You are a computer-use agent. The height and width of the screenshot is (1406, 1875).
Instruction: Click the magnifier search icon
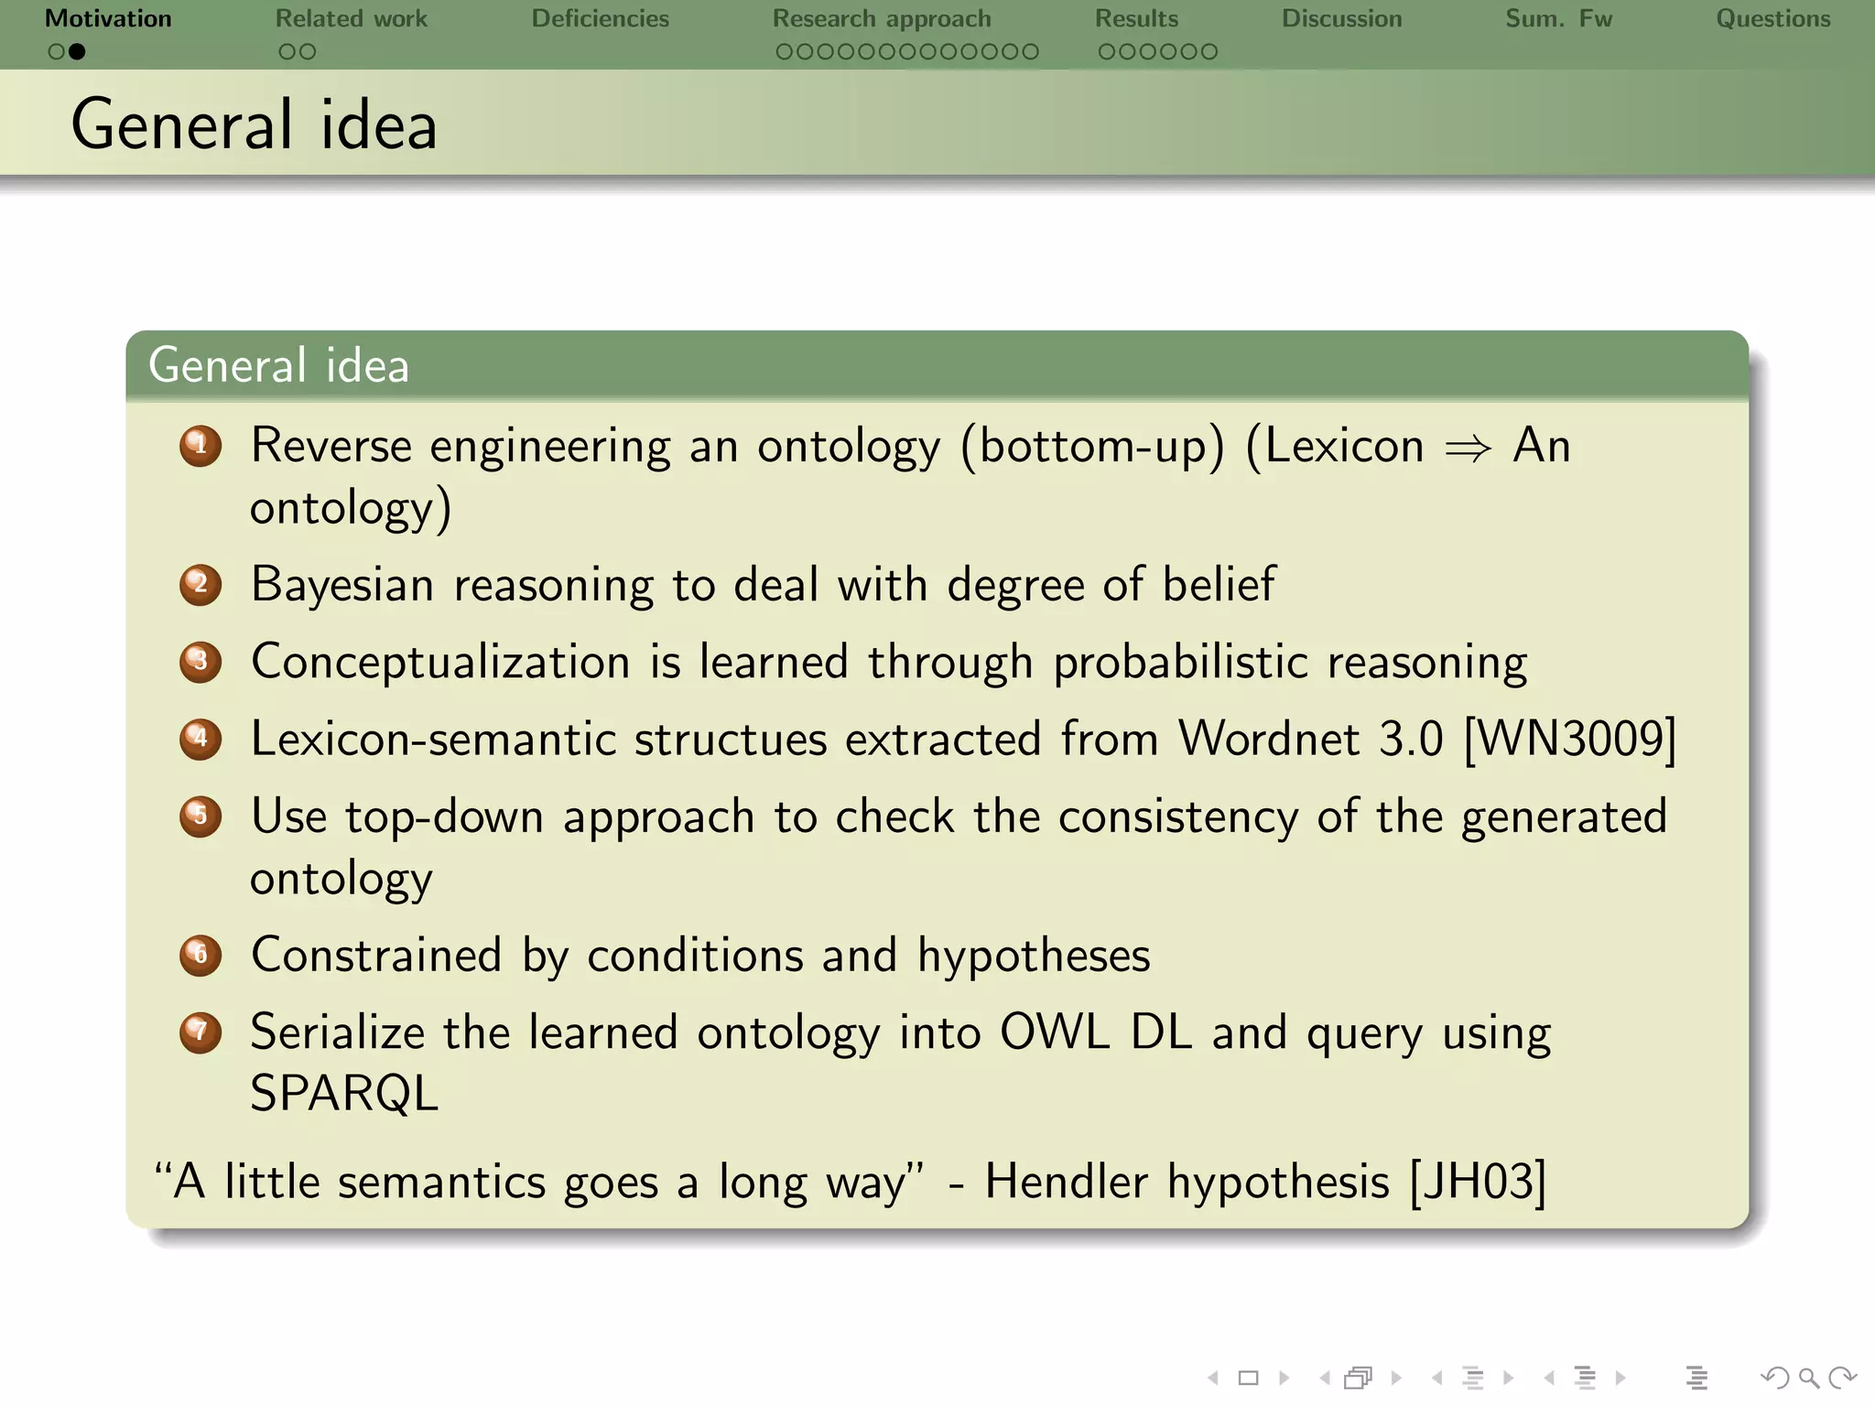click(x=1809, y=1378)
